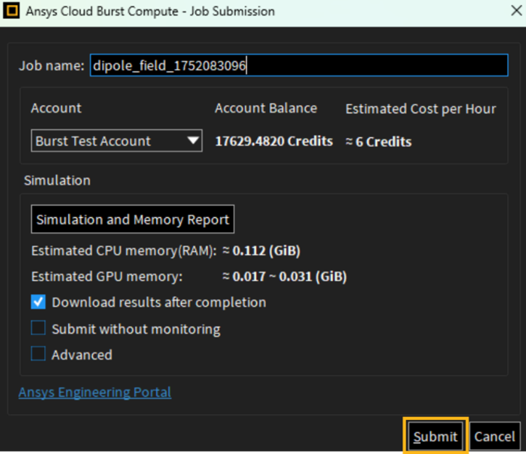Click the Job name label
Screen dimensions: 526x454
click(x=52, y=65)
